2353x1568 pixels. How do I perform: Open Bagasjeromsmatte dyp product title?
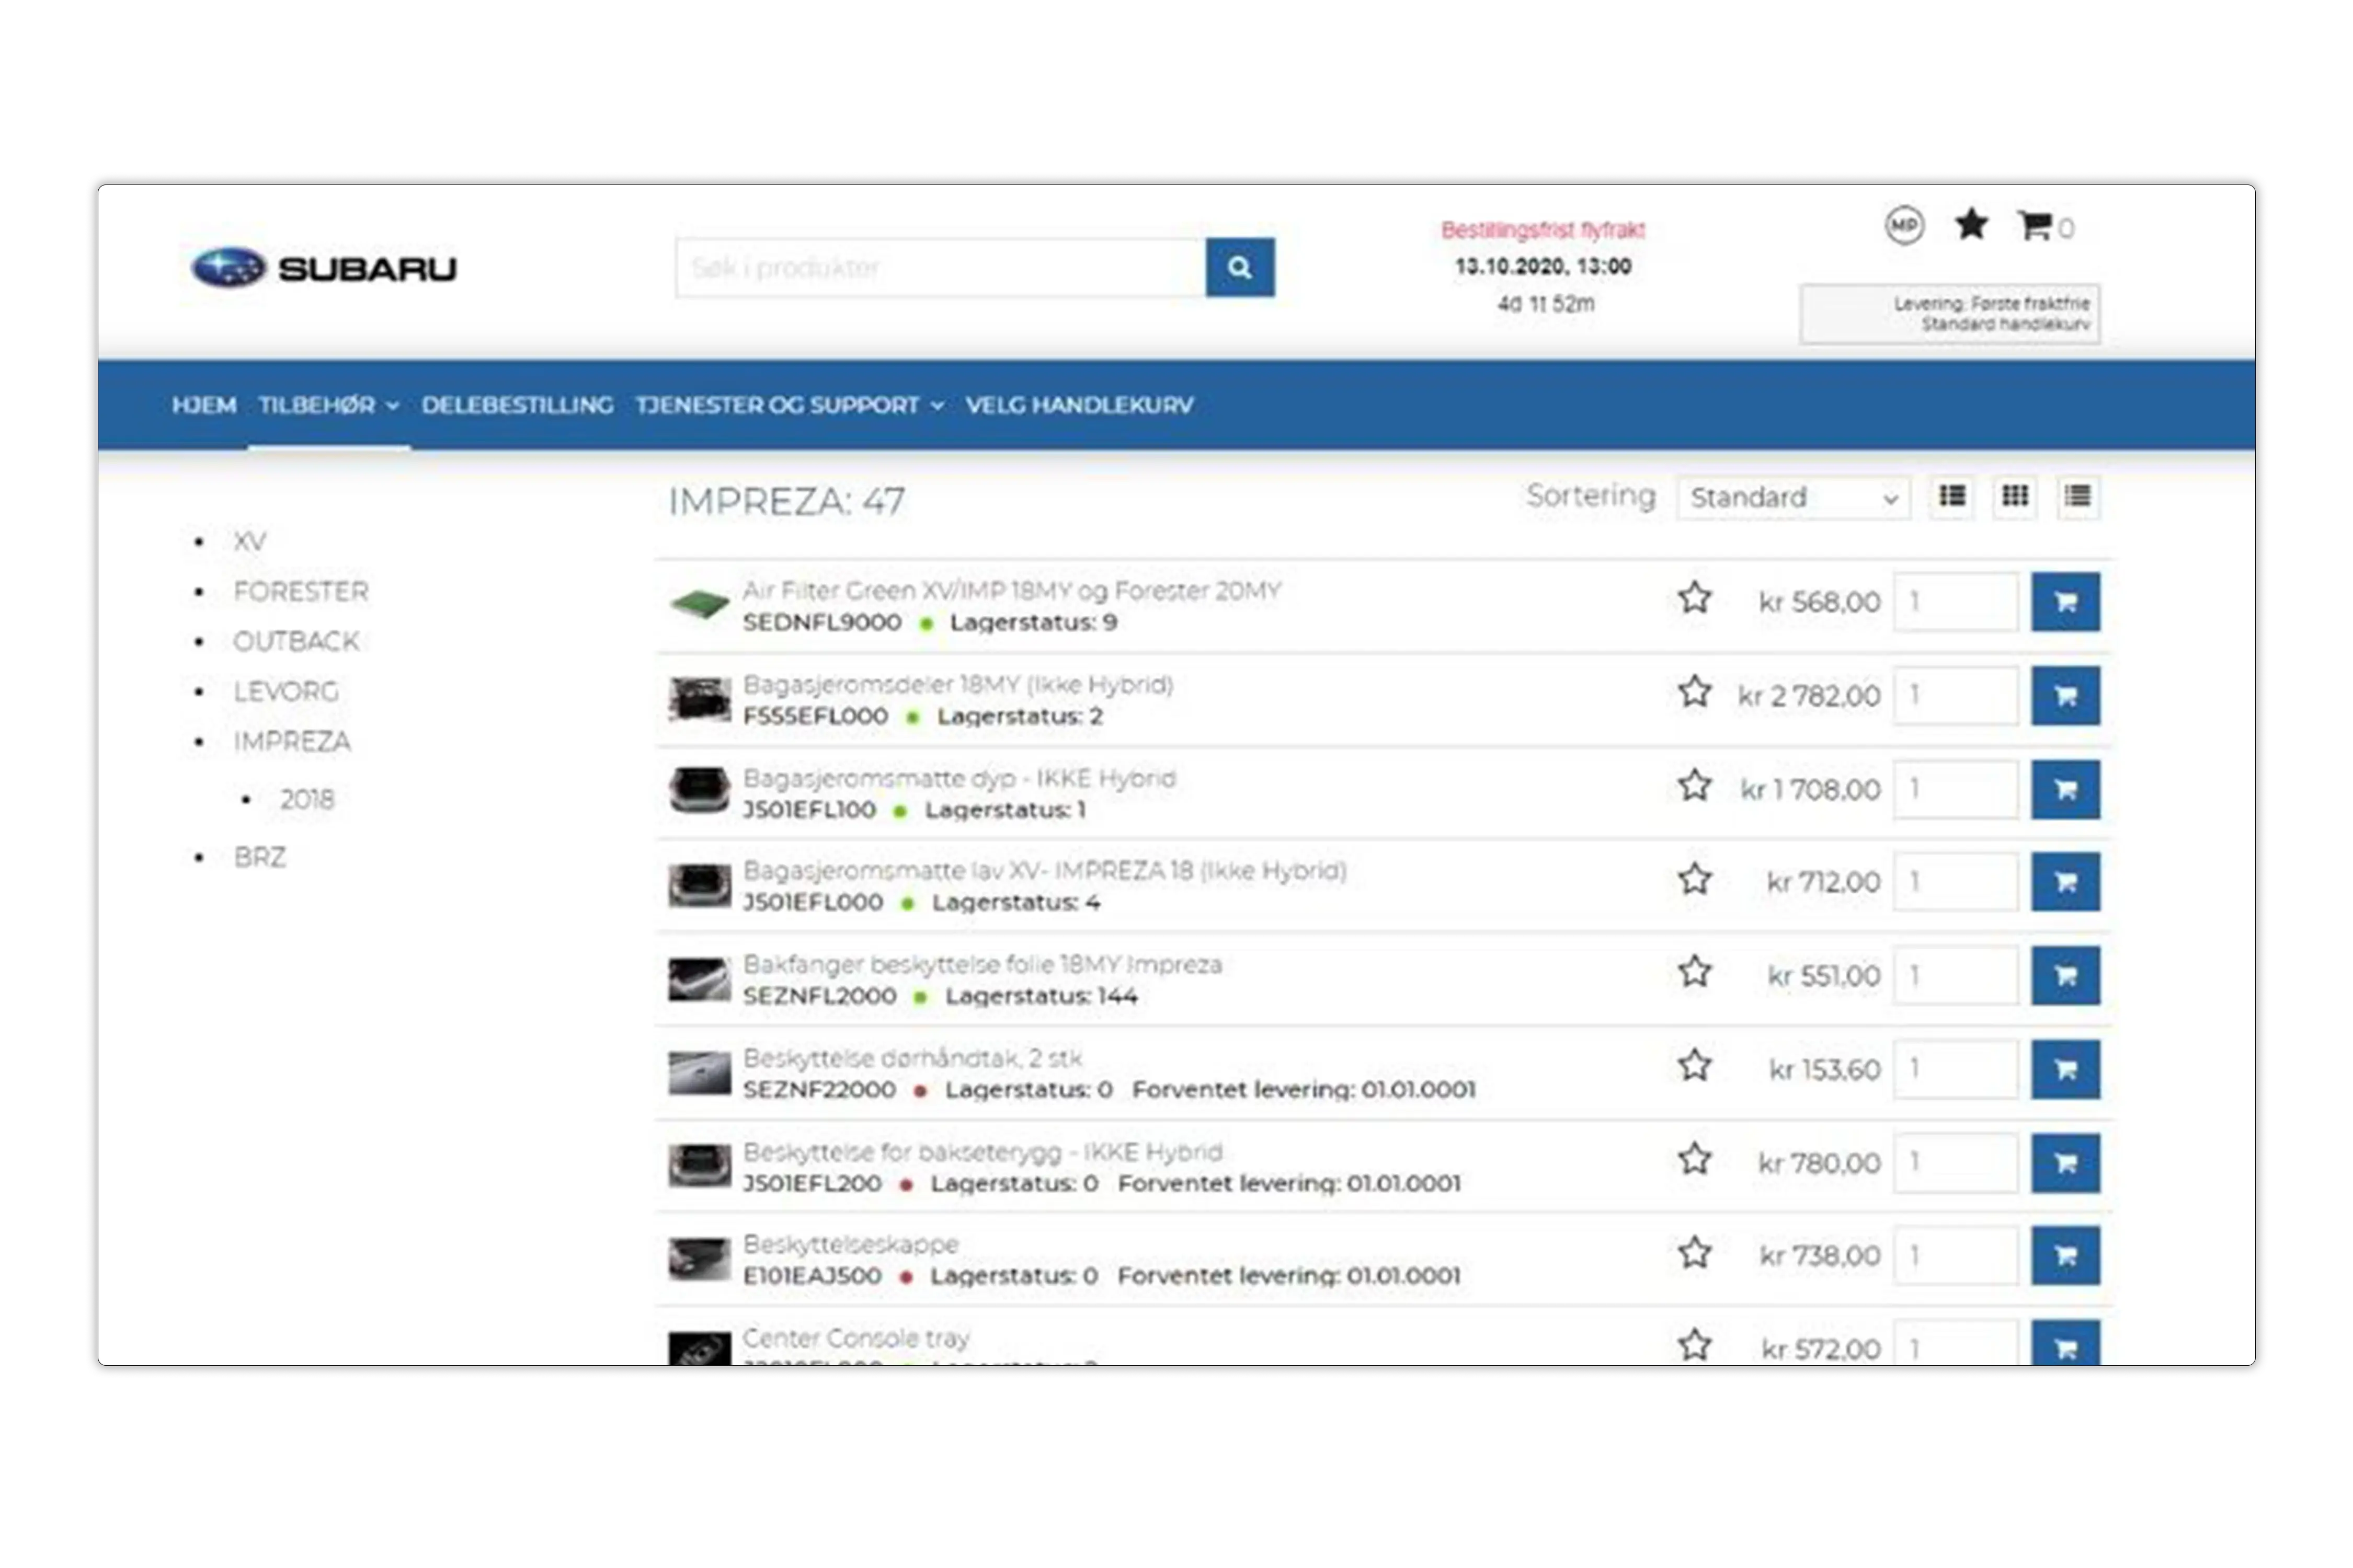pos(960,778)
